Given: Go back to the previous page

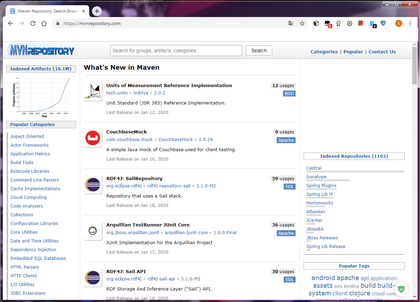Looking at the screenshot, I should click(10, 23).
